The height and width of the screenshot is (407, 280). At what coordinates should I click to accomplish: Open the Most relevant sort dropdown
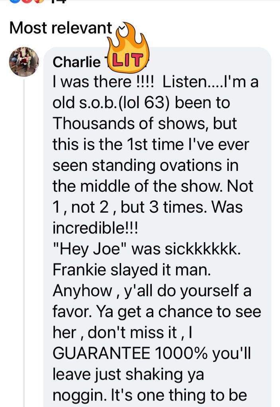pyautogui.click(x=61, y=28)
